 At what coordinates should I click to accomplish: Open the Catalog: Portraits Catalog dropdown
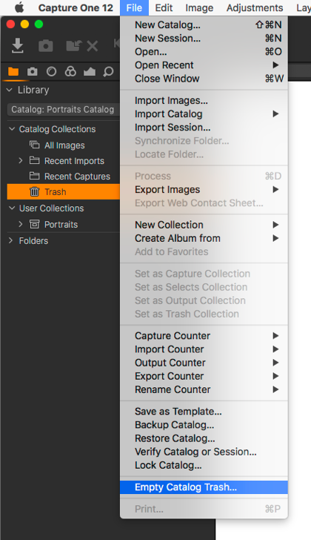point(63,110)
